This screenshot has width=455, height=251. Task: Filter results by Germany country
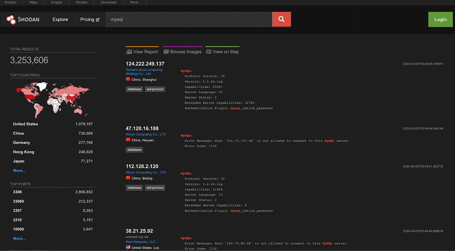tap(22, 143)
